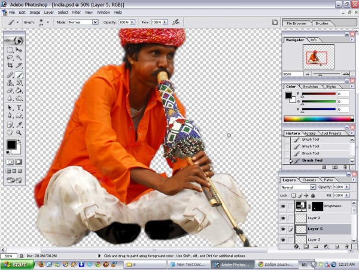Add layer style button
The width and height of the screenshot is (359, 270).
(297, 247)
